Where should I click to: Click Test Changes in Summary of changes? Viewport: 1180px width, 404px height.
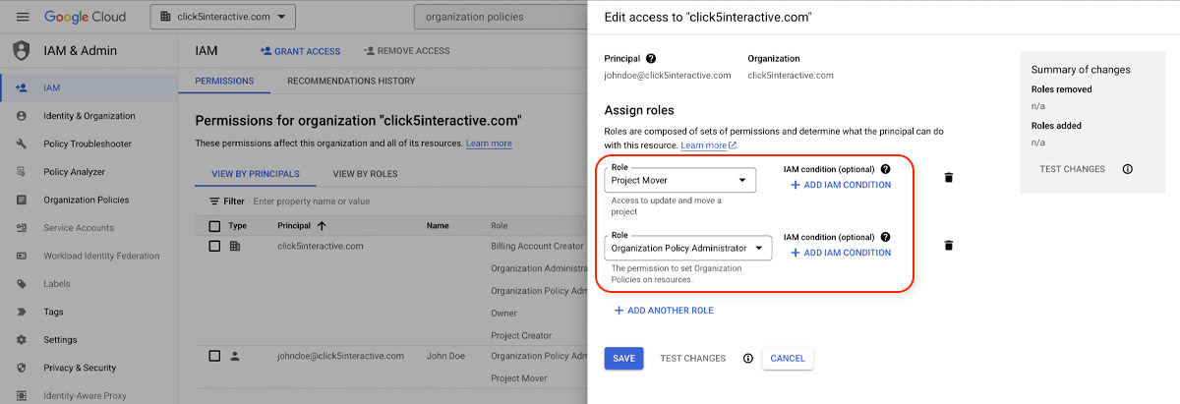click(1072, 169)
